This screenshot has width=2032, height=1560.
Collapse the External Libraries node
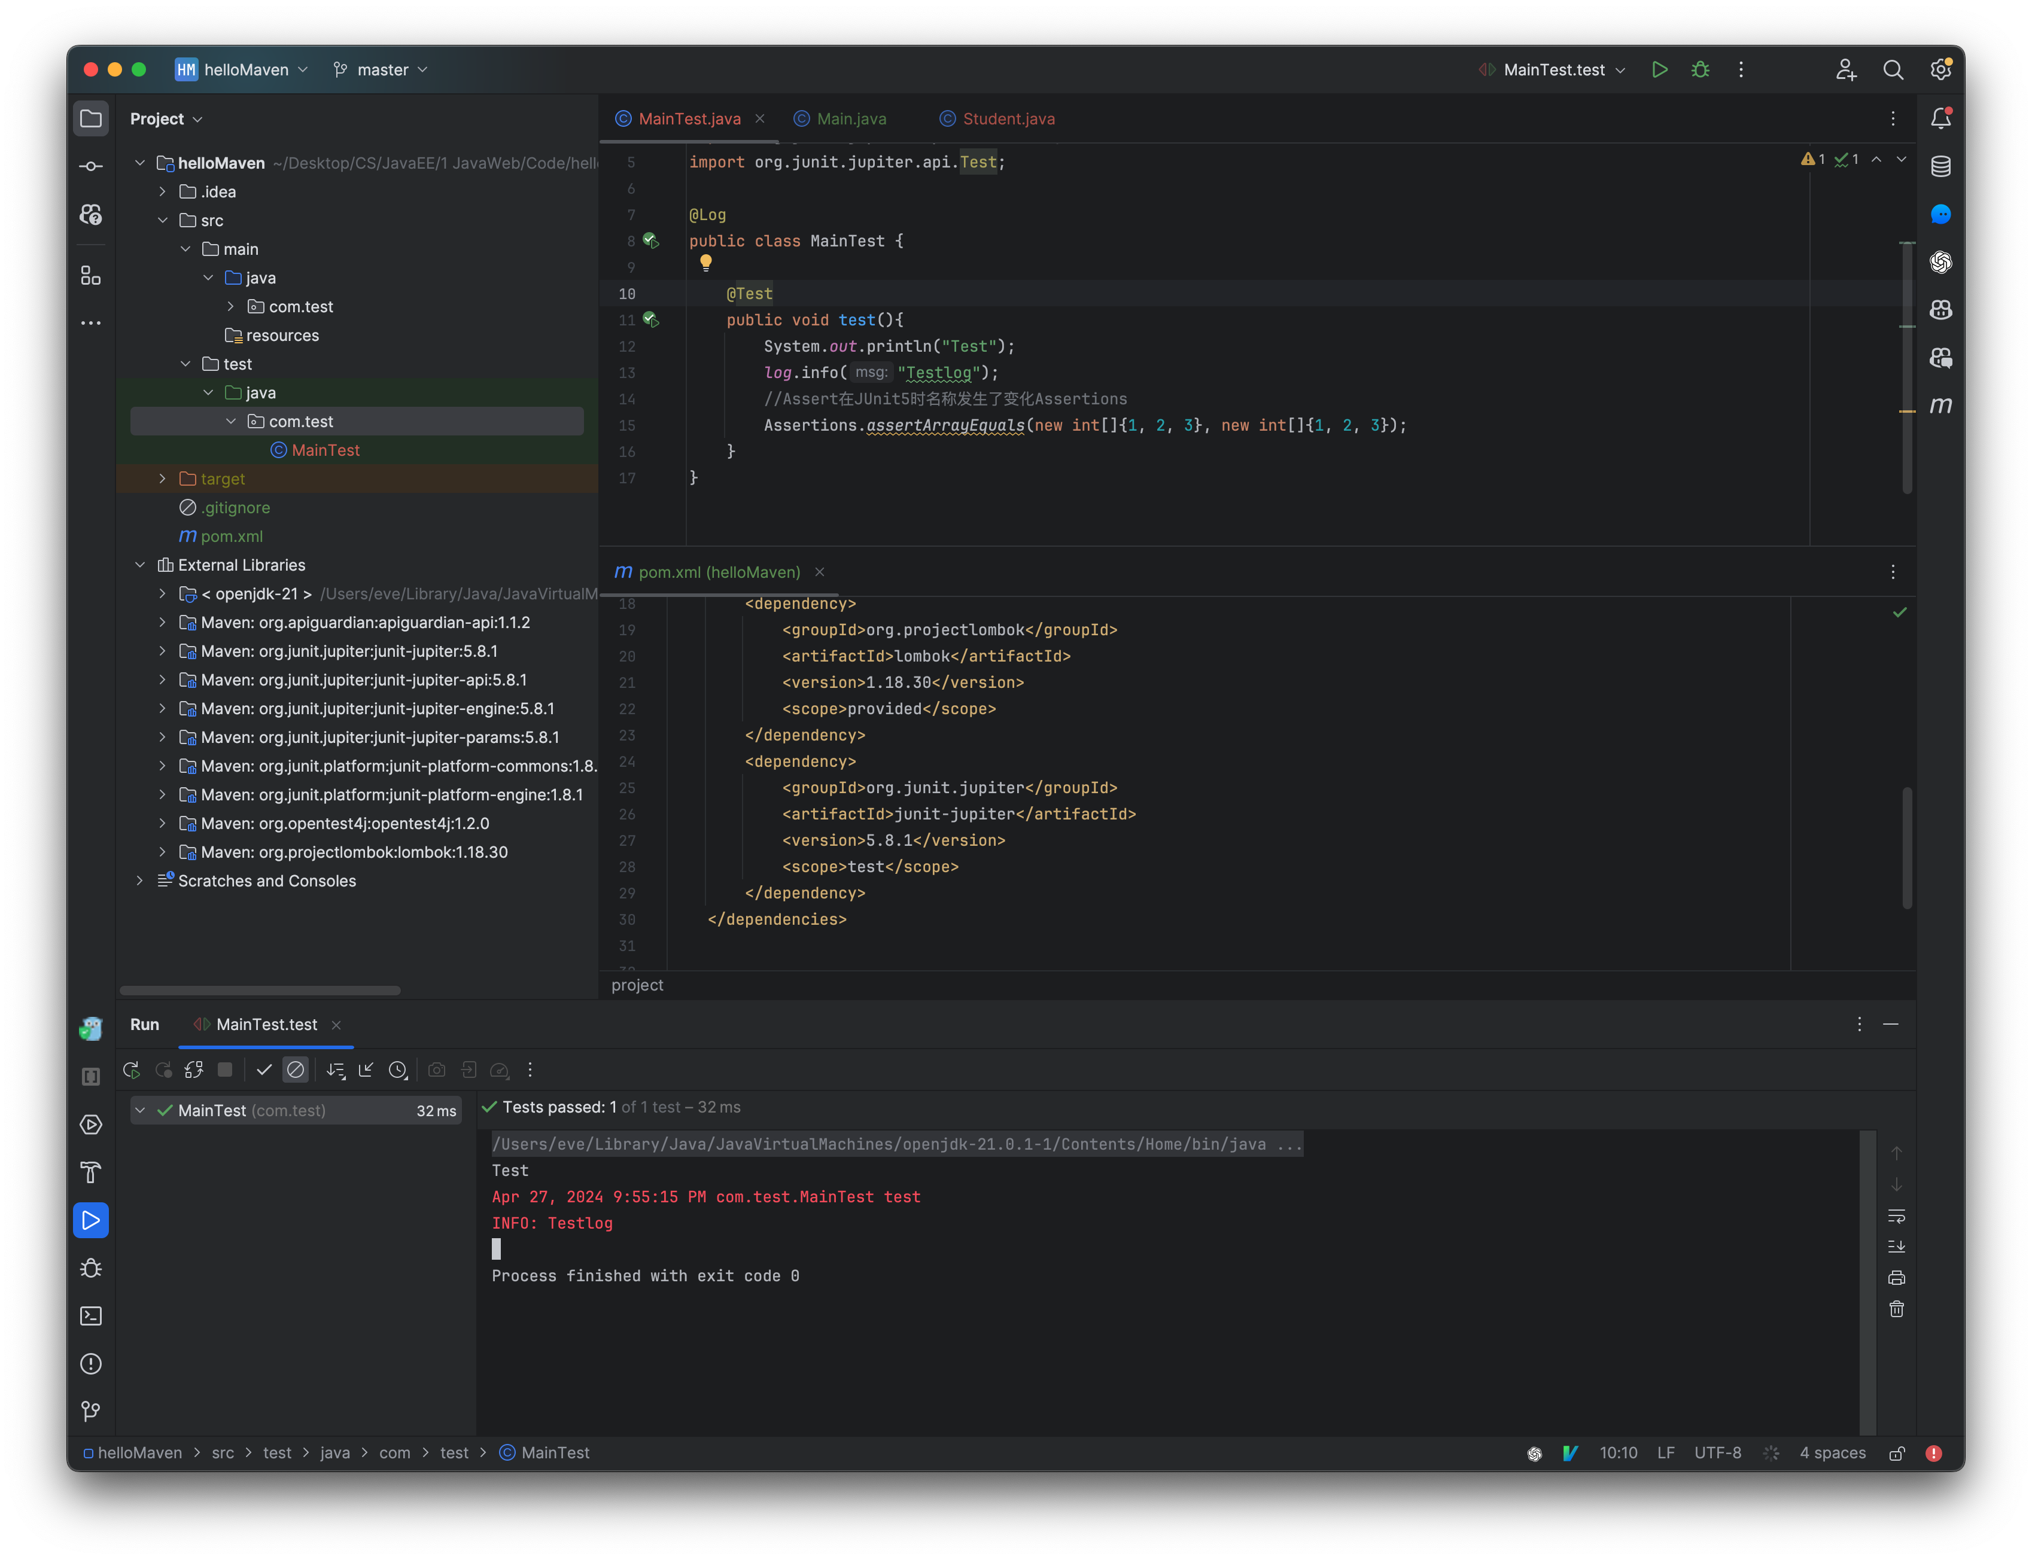tap(140, 565)
